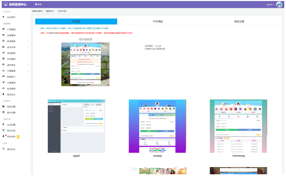This screenshot has height=185, width=286.
Task: Switch to the 模板设置 tab
Action: tap(239, 21)
